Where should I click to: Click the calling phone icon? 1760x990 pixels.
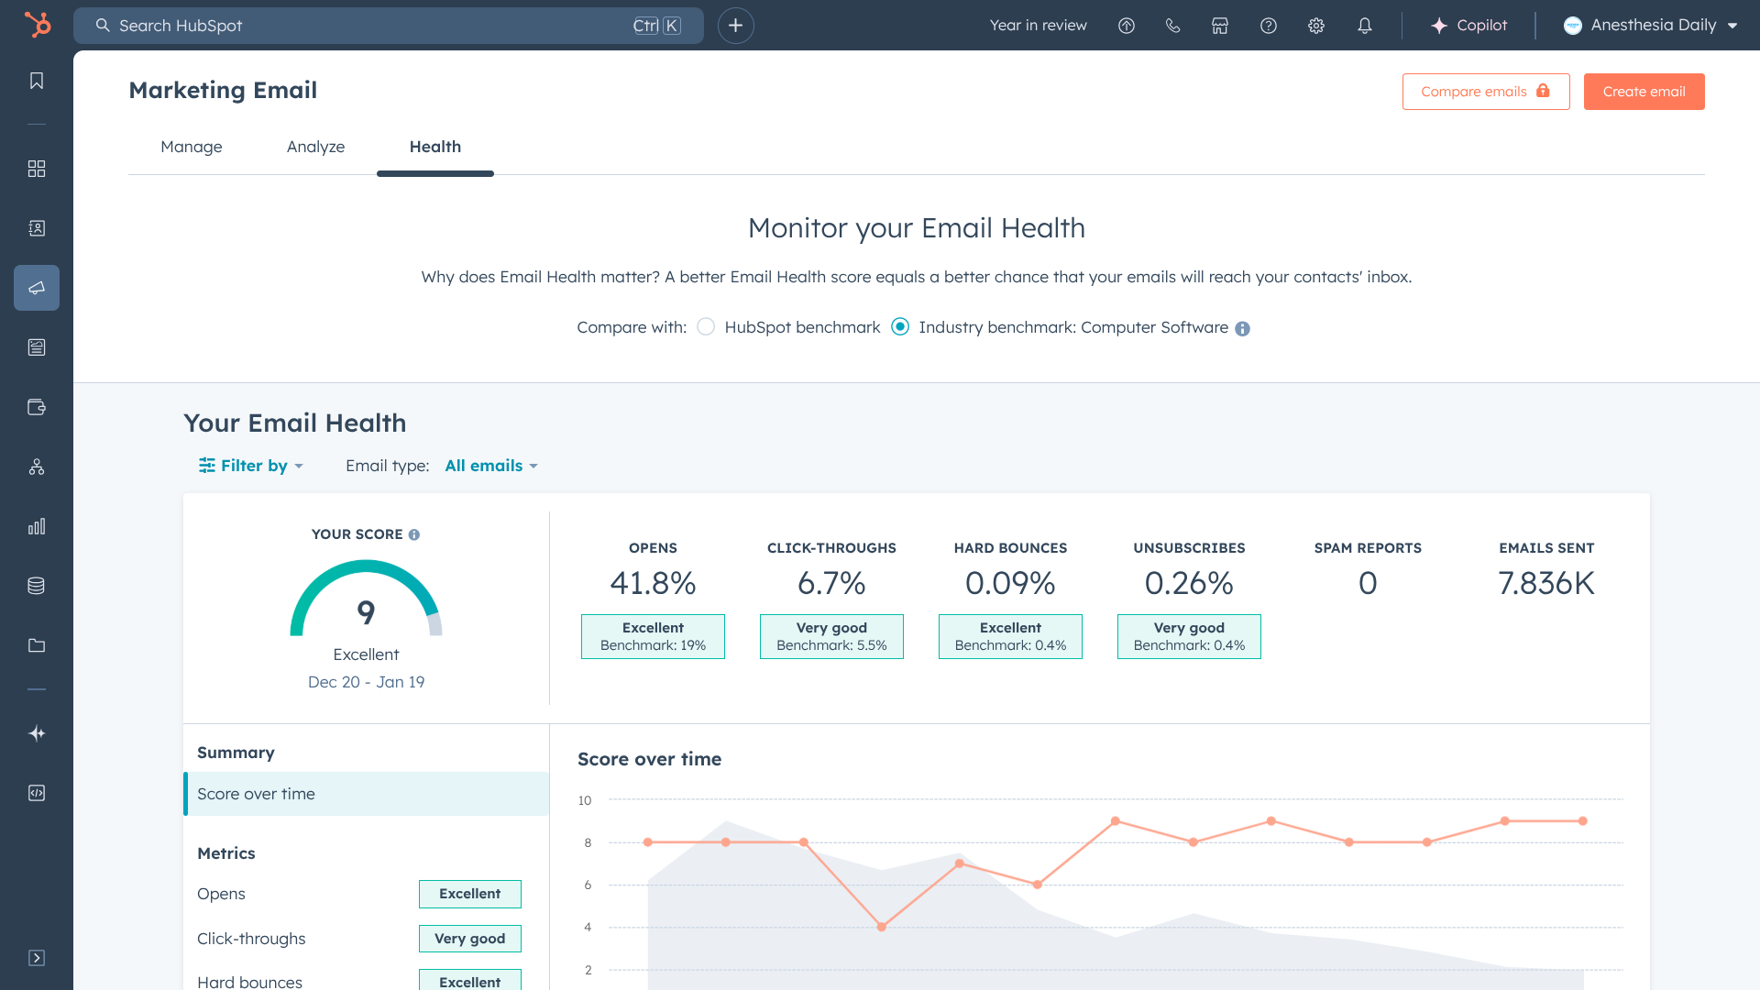[x=1172, y=26]
